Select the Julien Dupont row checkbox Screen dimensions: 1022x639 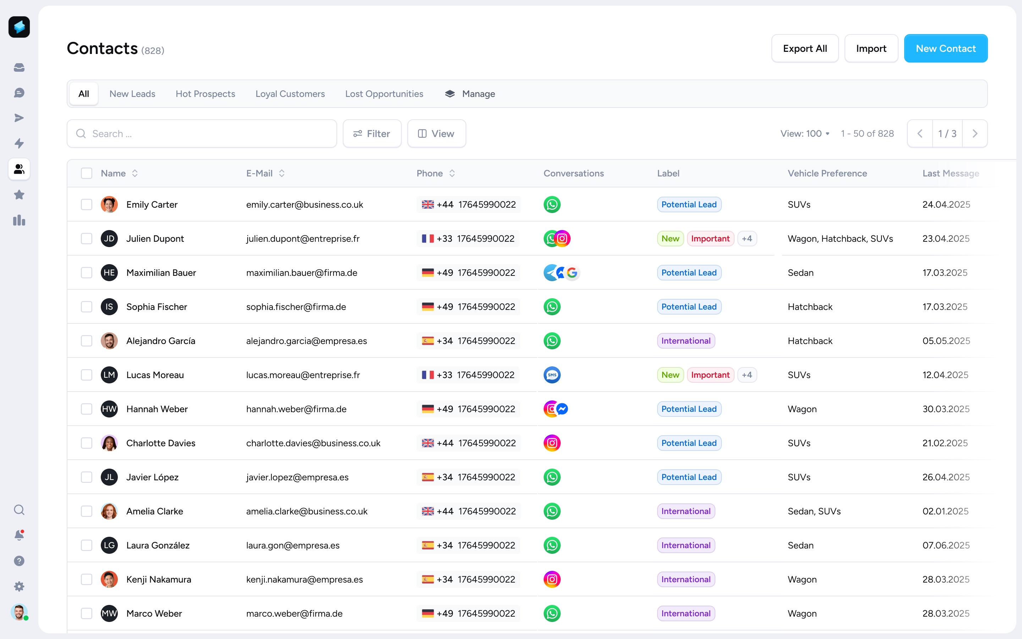click(x=87, y=239)
